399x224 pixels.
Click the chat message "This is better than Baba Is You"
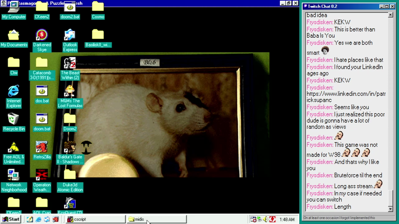[341, 32]
